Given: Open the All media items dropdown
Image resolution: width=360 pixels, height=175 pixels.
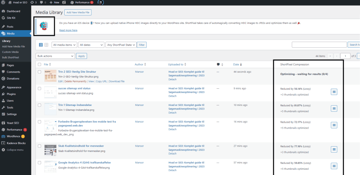Looking at the screenshot, I should pos(64,45).
